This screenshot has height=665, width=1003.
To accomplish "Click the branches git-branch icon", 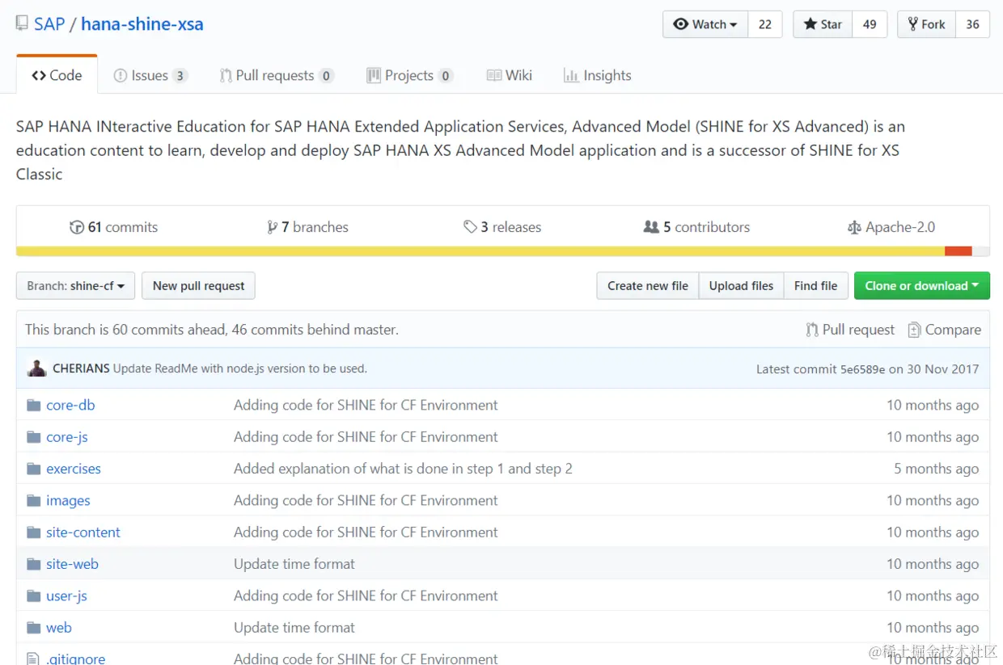I will (273, 227).
